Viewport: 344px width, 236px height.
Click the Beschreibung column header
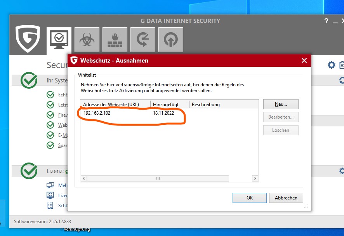point(206,104)
